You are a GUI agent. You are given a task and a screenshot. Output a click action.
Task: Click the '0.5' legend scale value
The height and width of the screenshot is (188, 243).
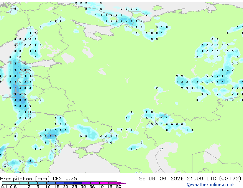click(13, 186)
